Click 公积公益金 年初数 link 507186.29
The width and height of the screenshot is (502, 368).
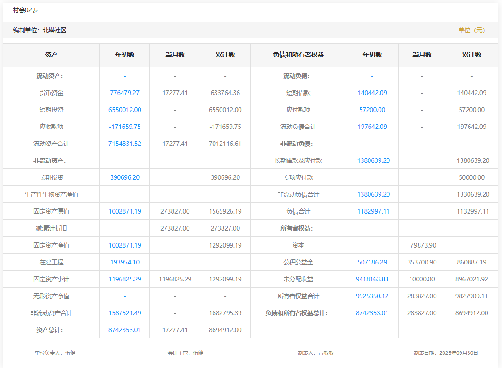pos(372,262)
